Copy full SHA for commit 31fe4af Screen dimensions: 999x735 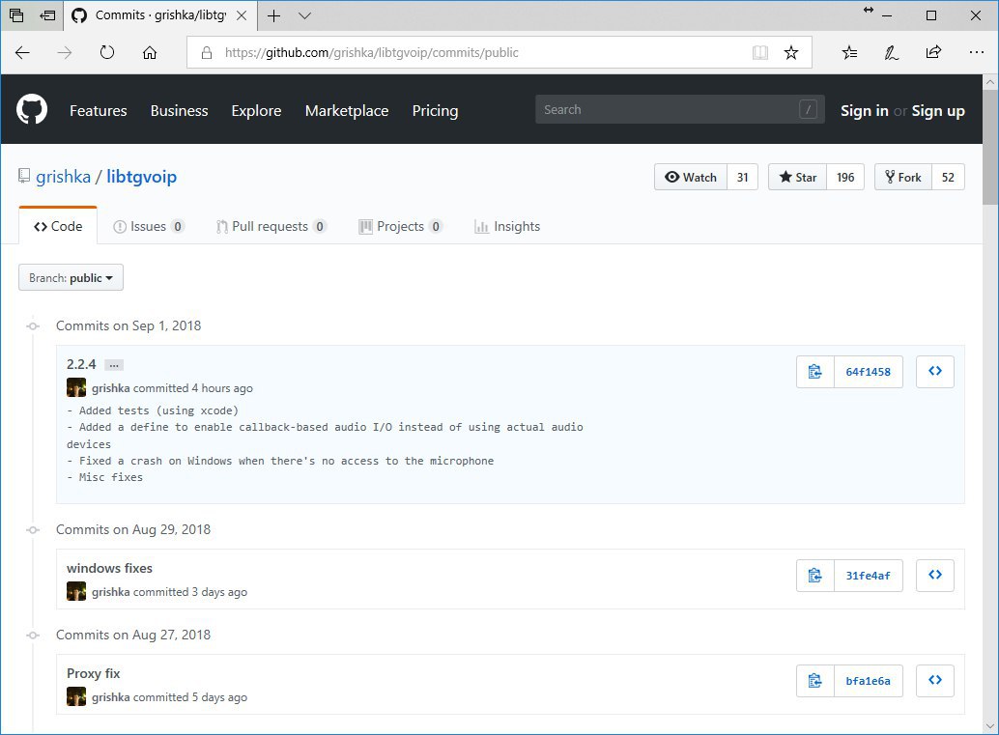click(x=814, y=575)
